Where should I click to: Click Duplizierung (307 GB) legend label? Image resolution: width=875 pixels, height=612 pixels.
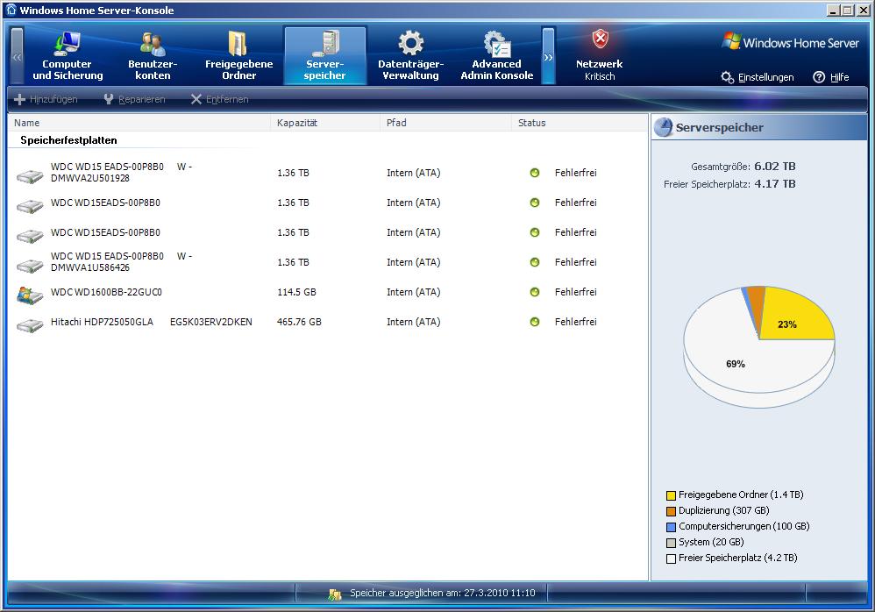(724, 510)
